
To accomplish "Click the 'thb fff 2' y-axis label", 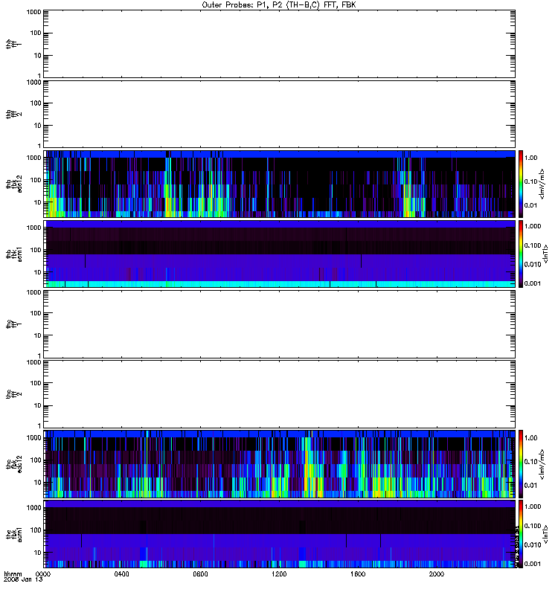I will (x=14, y=114).
